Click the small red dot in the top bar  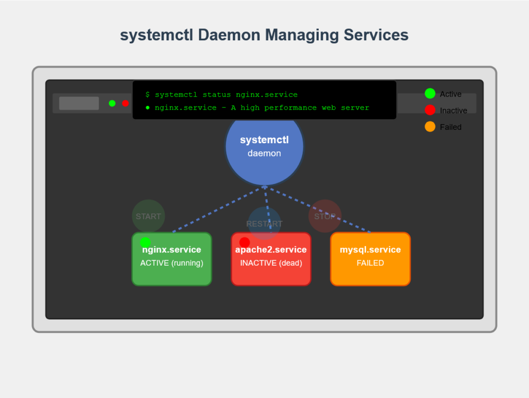126,103
